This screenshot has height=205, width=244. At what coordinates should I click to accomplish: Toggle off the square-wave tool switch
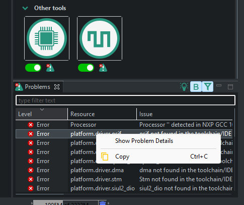tap(86, 68)
